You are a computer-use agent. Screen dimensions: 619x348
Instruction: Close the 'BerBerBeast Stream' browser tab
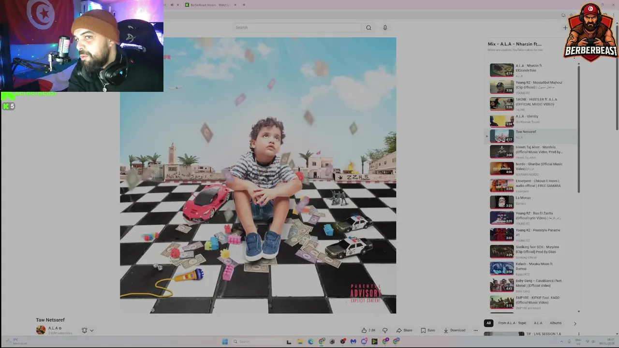pyautogui.click(x=235, y=5)
